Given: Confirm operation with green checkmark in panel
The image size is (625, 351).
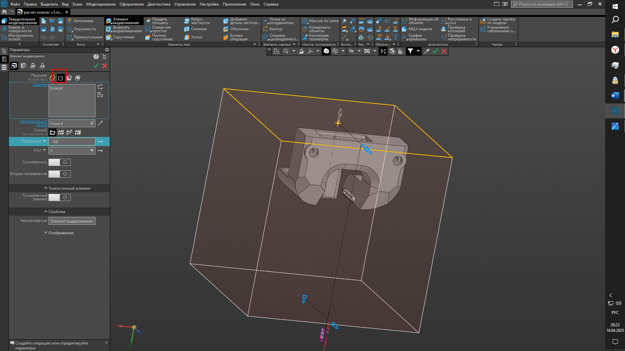Looking at the screenshot, I should 96,66.
